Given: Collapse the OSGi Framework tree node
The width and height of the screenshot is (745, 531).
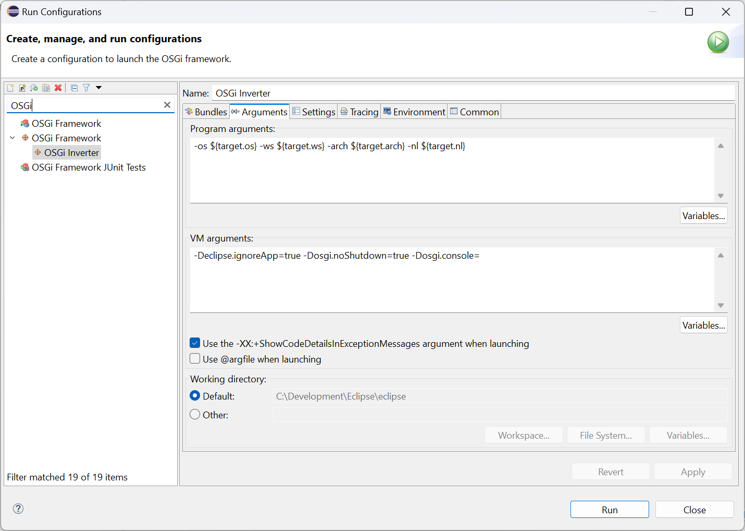Looking at the screenshot, I should point(13,138).
